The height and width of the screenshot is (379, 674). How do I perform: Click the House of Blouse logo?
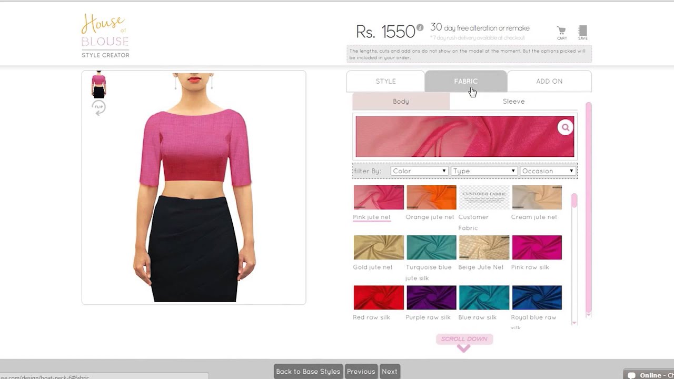click(105, 36)
